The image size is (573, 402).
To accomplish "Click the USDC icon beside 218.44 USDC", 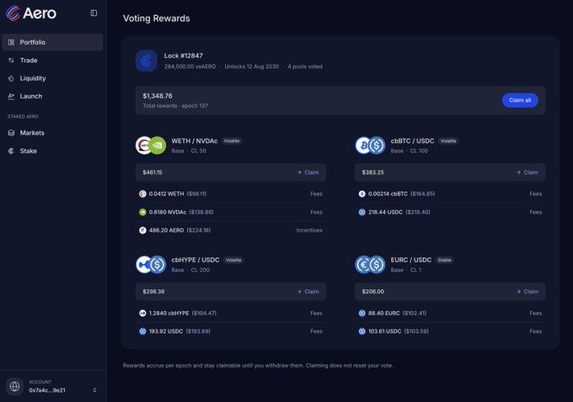I will pyautogui.click(x=361, y=212).
